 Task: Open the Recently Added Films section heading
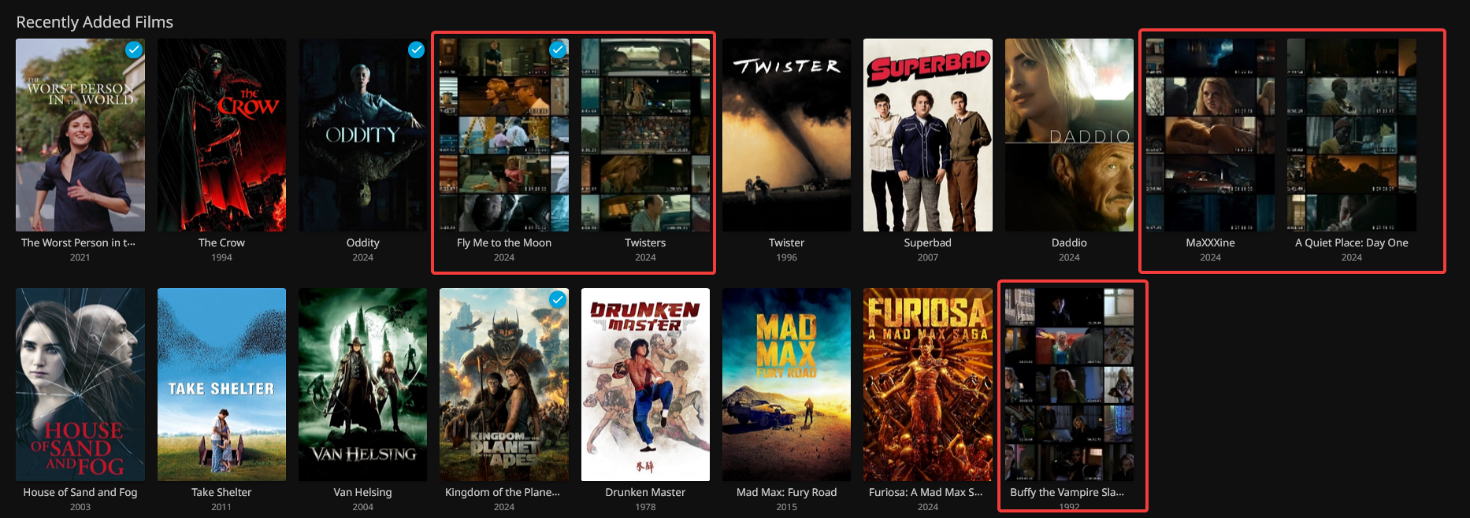coord(95,22)
